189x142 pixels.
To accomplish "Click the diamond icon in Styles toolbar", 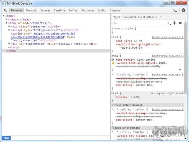I will click(180, 23).
